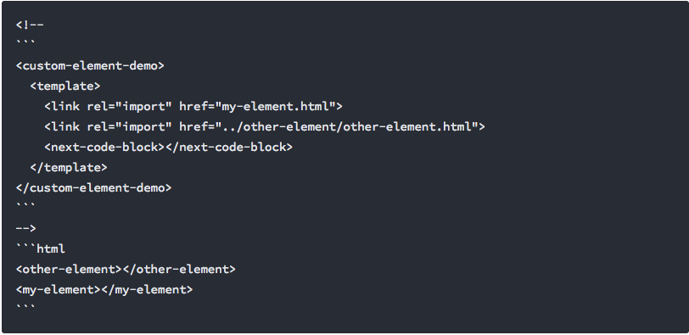Click the custom-element-demo opening tag

coord(90,66)
